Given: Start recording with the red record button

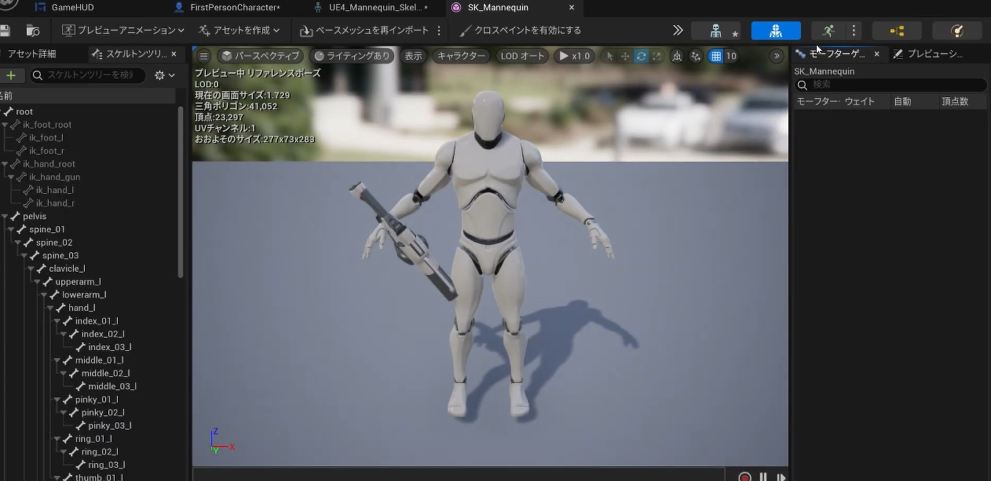Looking at the screenshot, I should coord(744,476).
